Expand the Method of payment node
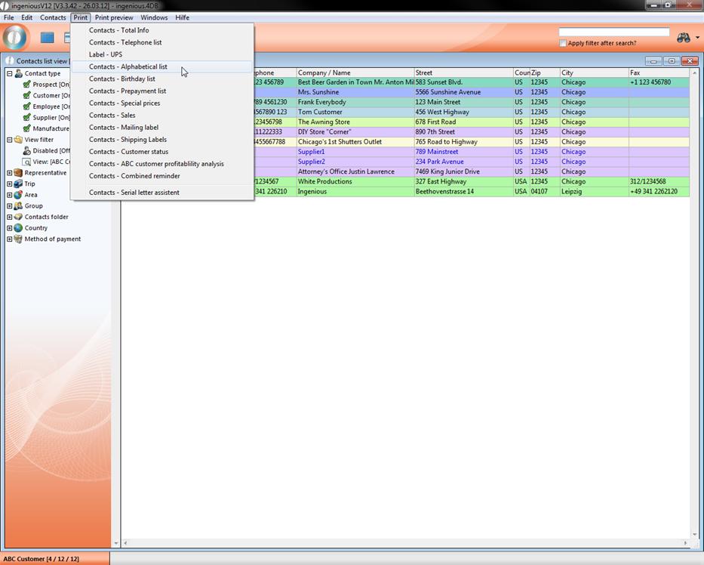The height and width of the screenshot is (565, 704). click(10, 239)
